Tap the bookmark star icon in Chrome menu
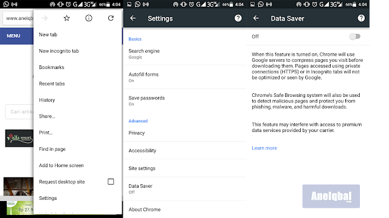 tap(66, 18)
